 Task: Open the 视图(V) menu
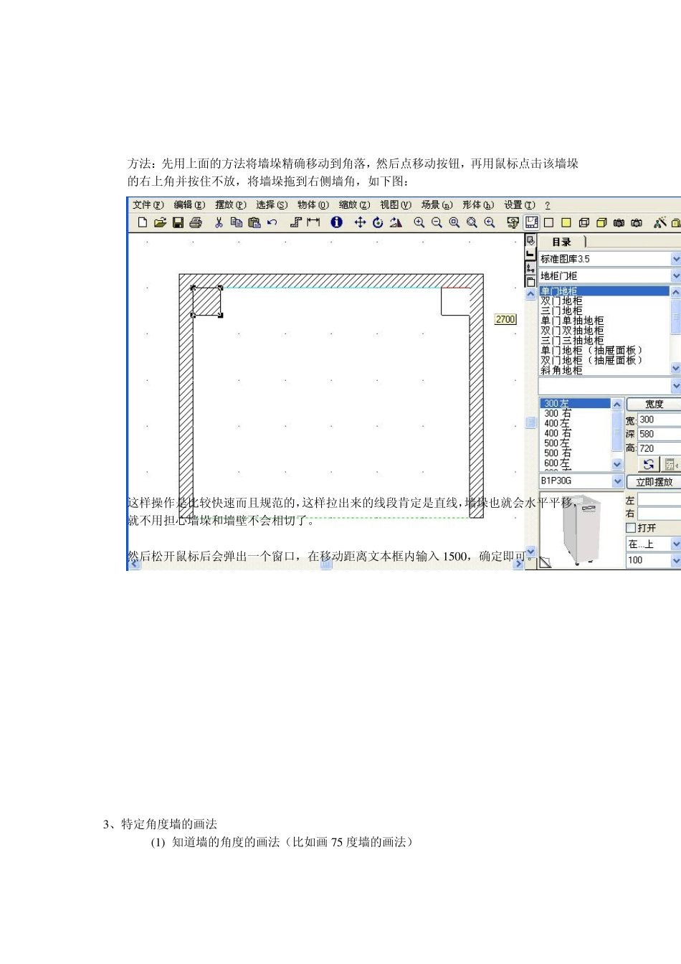click(395, 205)
